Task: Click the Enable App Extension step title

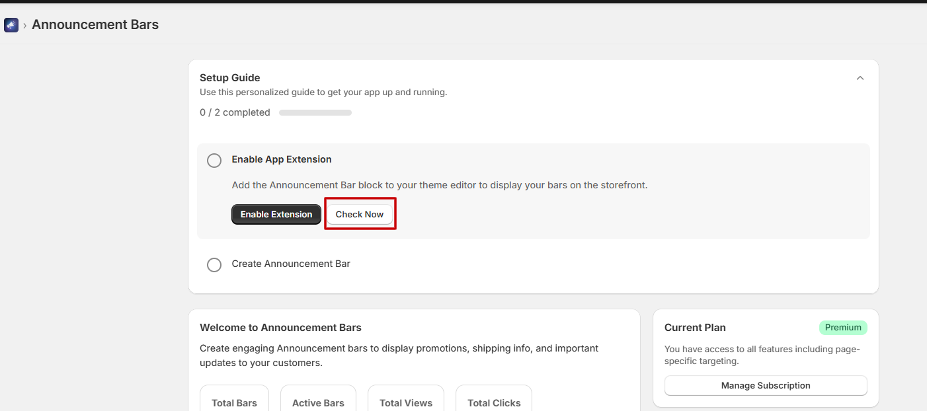Action: 282,159
